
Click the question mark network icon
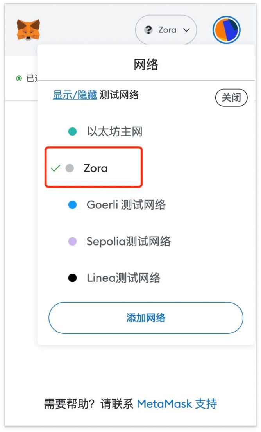pos(148,30)
